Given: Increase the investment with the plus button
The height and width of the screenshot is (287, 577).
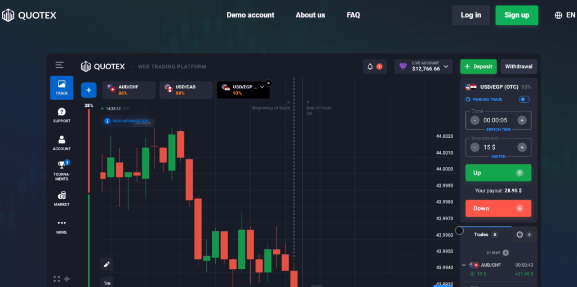Looking at the screenshot, I should (x=522, y=147).
